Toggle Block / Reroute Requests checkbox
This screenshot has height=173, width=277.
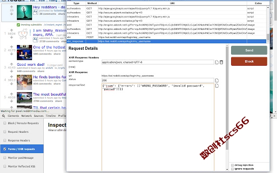tap(5, 123)
